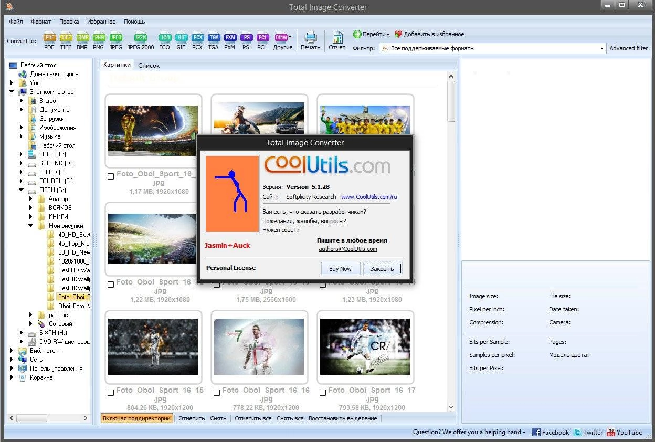
Task: Tick checkbox for the 1,23 MB image
Action: click(323, 285)
